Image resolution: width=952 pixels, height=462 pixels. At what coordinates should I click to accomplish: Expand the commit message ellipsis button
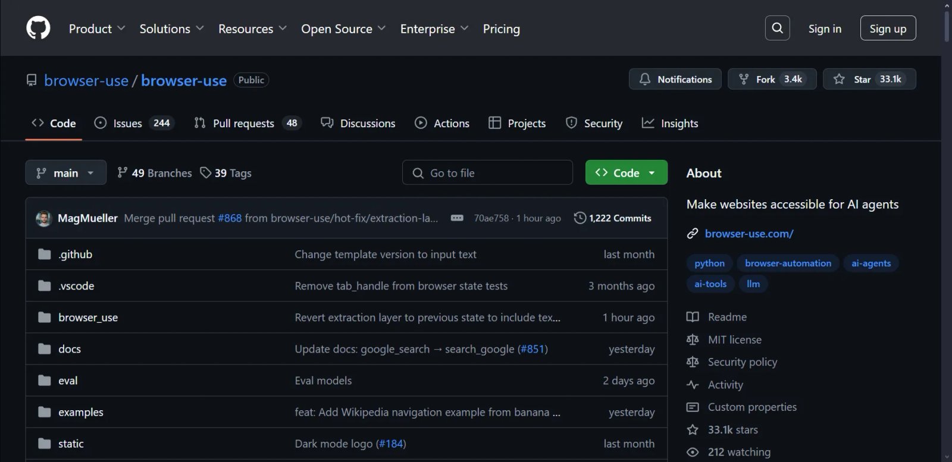tap(457, 218)
